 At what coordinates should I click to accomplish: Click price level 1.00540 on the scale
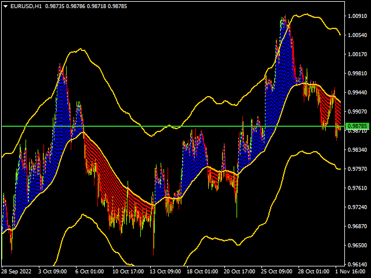[x=357, y=35]
